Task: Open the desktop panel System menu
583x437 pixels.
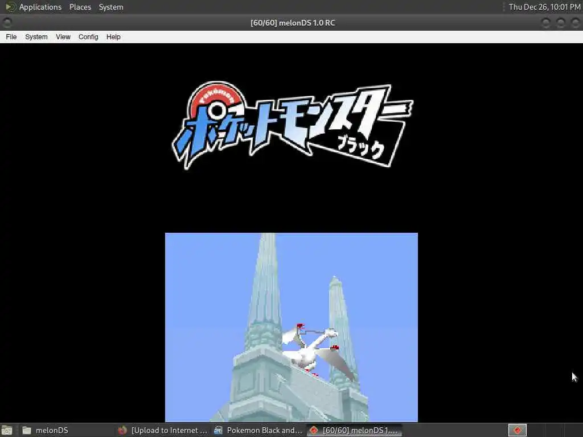Action: [x=111, y=7]
